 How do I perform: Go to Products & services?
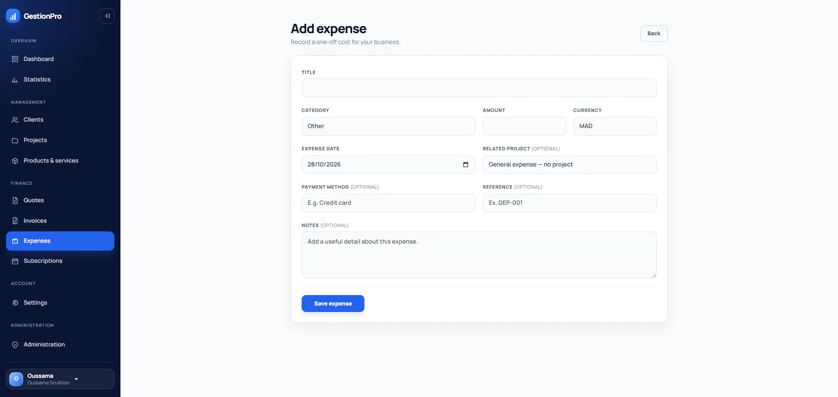(x=60, y=161)
